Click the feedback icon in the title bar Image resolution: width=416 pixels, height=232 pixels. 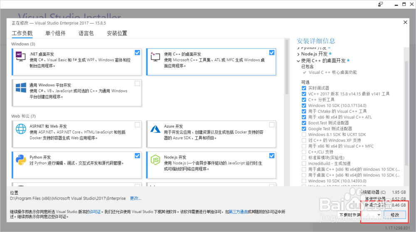pos(381,4)
